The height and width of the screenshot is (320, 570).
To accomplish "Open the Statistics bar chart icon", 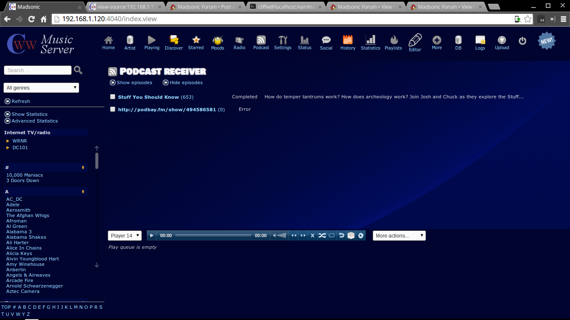I will (x=370, y=40).
